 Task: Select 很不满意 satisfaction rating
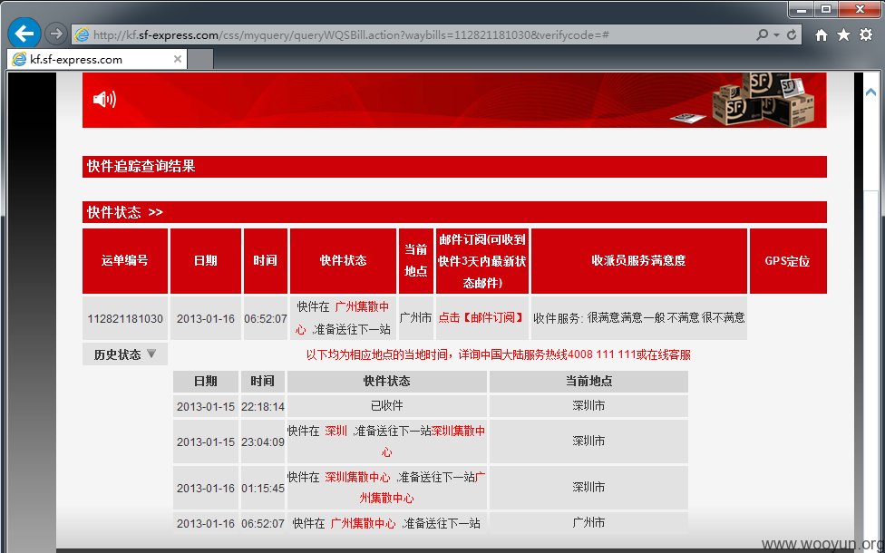pos(723,317)
